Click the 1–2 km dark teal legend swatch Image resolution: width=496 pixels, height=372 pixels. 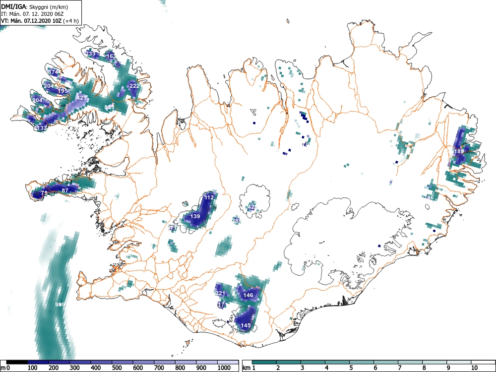(264, 362)
